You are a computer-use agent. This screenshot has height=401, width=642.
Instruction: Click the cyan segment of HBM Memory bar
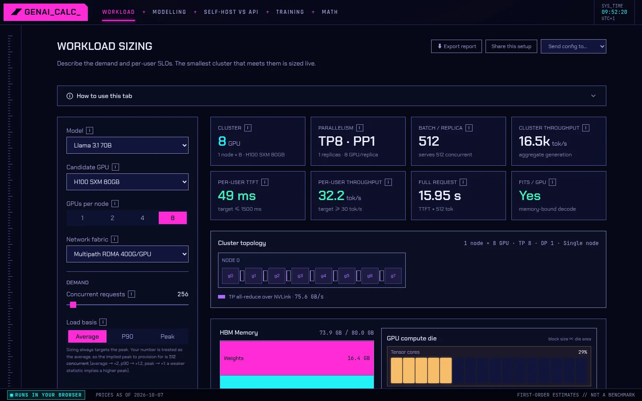[x=297, y=382]
